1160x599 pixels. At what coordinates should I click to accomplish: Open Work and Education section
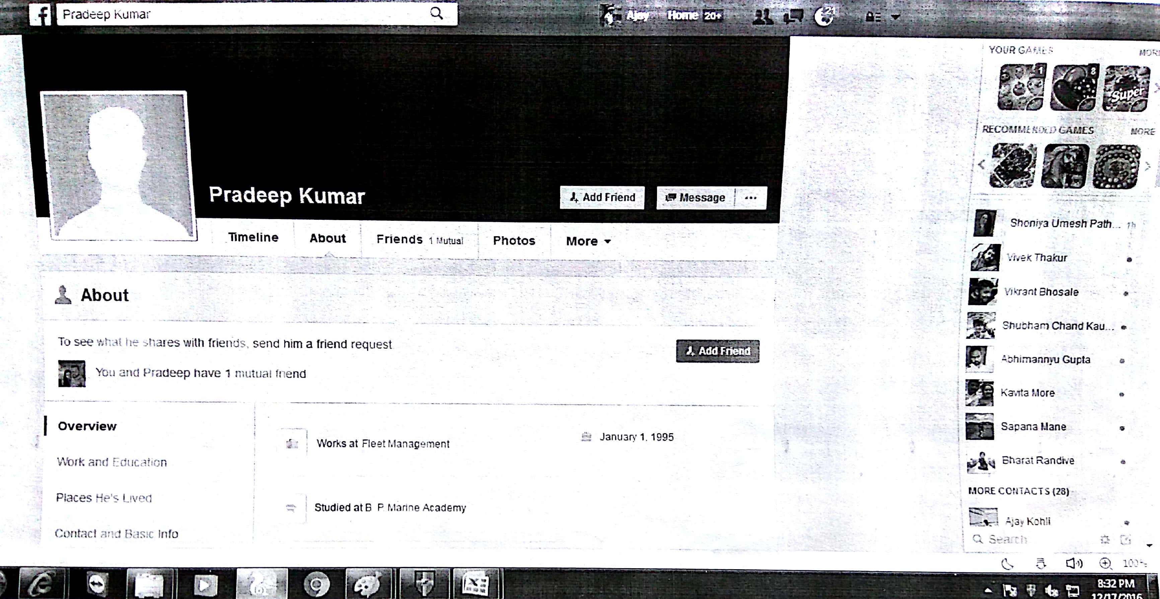(x=112, y=462)
